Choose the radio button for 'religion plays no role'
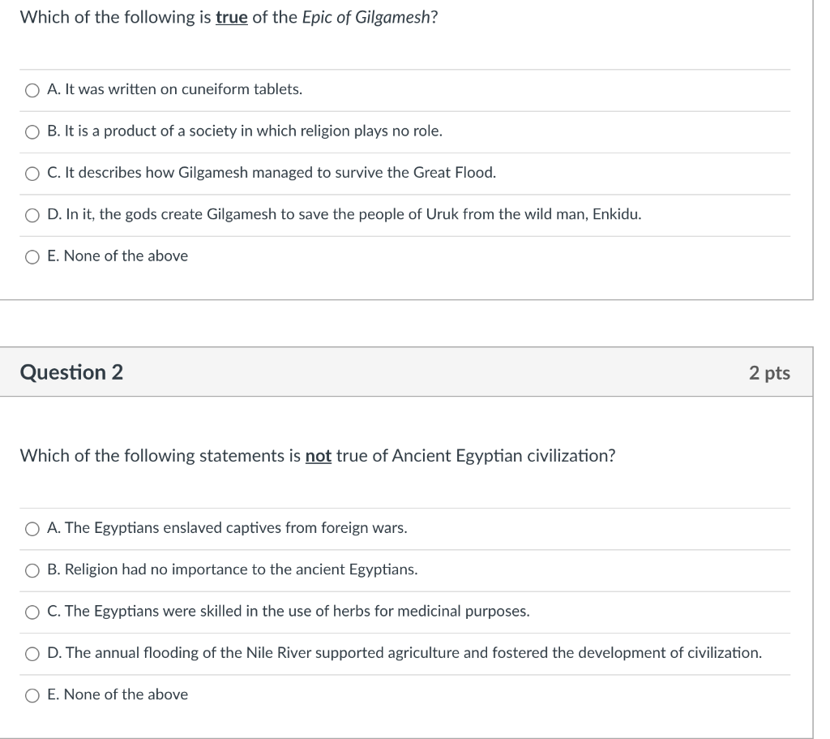830x739 pixels. click(x=32, y=132)
